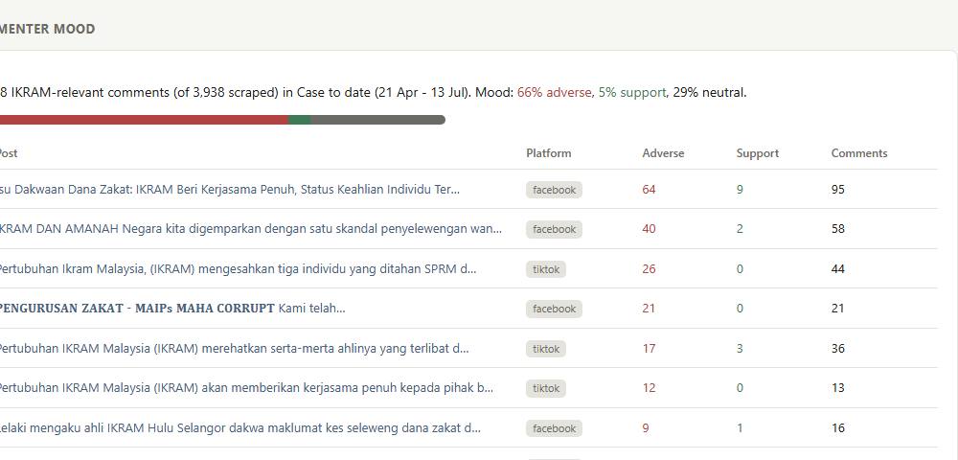
Task: Click adverse count 26
Action: (x=649, y=268)
